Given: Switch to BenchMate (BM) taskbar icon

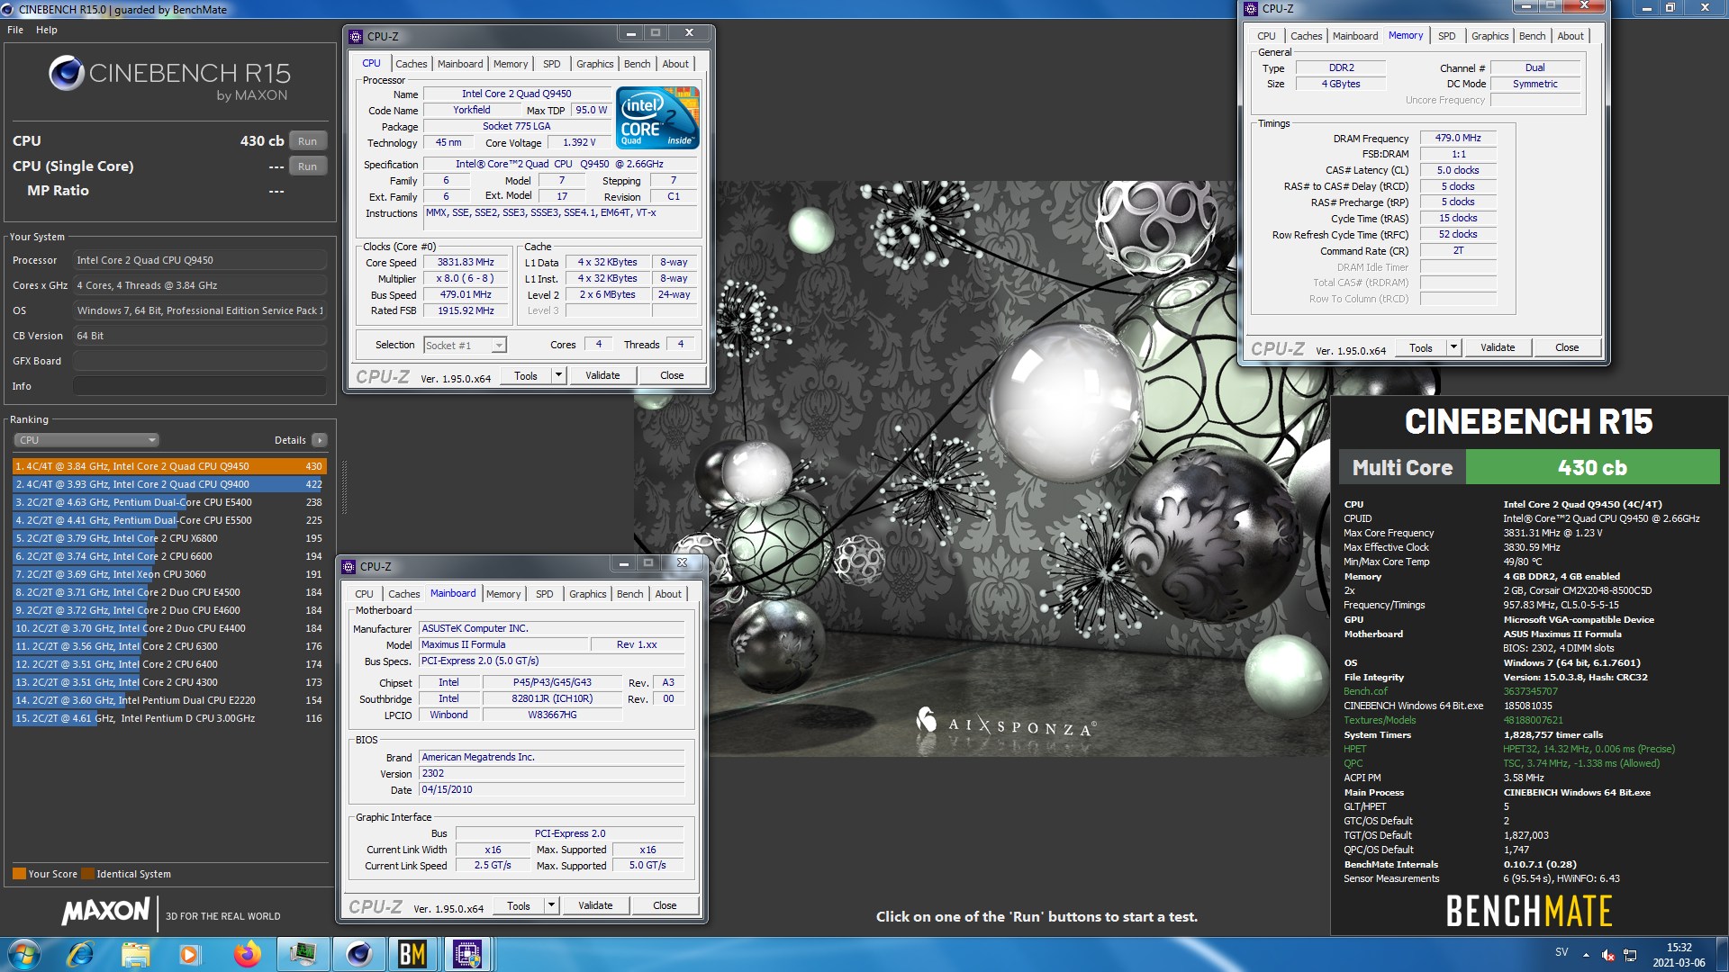Looking at the screenshot, I should 412,954.
